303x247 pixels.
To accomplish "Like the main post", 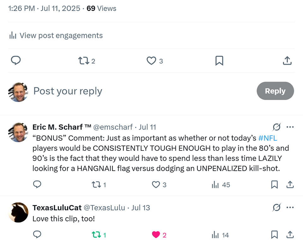I will [x=151, y=61].
